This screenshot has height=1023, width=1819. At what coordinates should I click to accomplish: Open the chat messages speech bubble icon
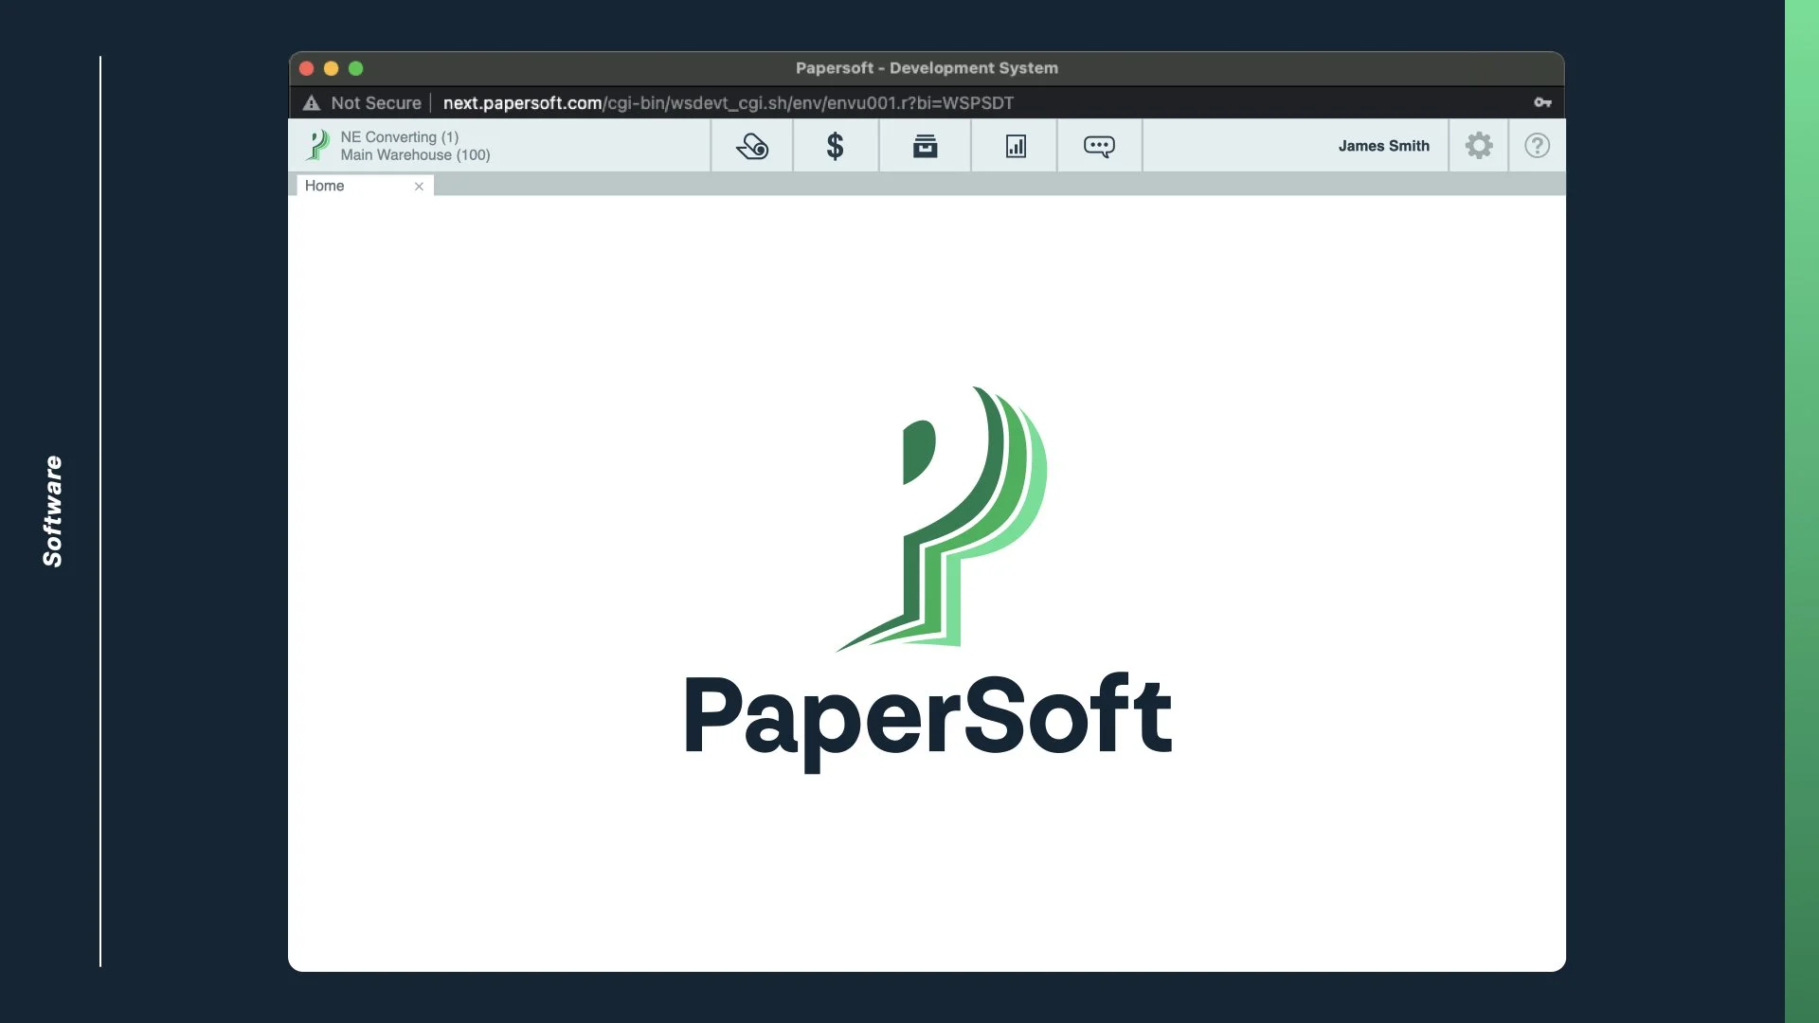[1099, 146]
